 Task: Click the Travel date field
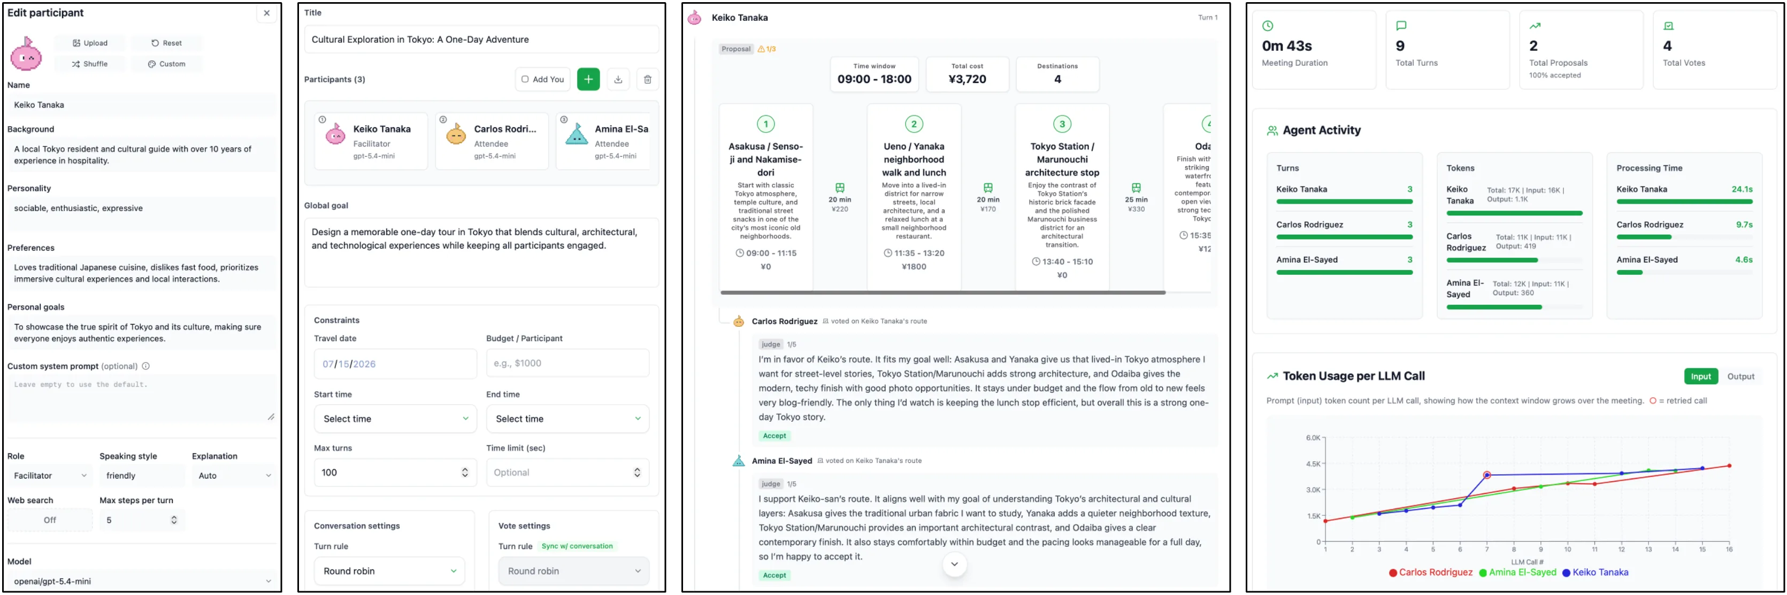pyautogui.click(x=395, y=364)
